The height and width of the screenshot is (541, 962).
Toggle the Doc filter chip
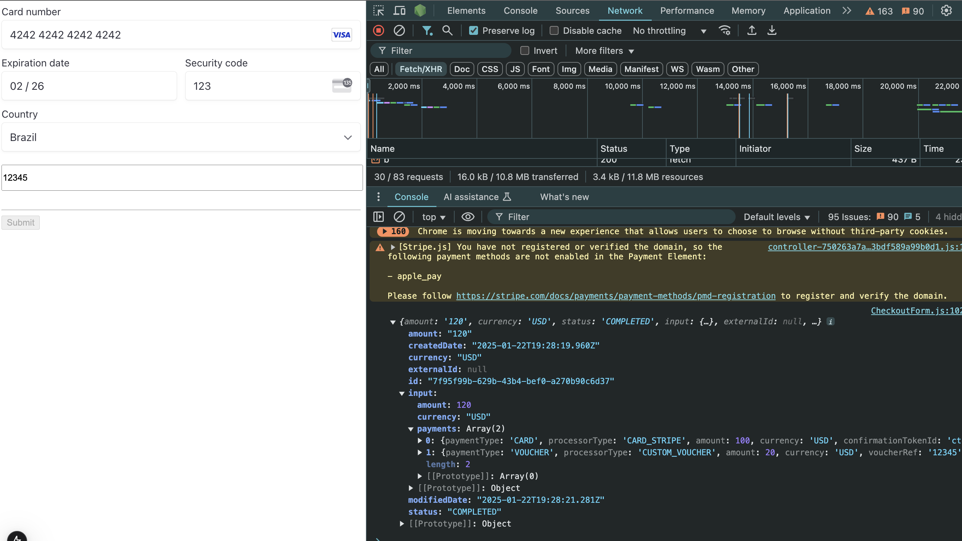[x=462, y=69]
